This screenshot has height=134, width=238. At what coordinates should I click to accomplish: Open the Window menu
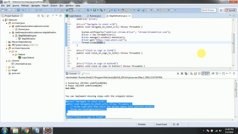pyautogui.click(x=70, y=6)
